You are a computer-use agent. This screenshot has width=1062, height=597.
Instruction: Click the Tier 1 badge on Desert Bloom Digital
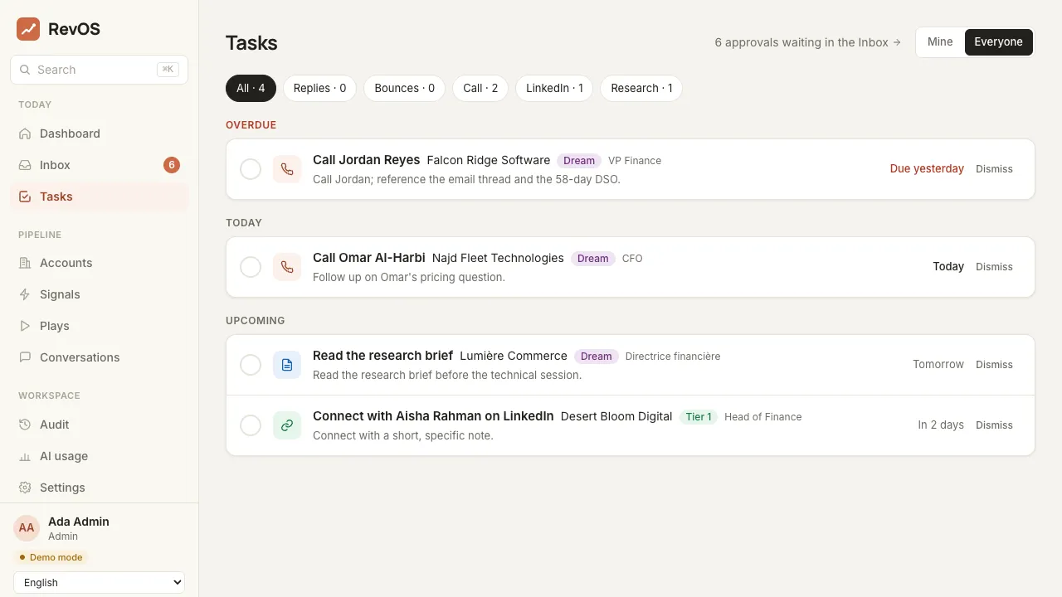point(699,417)
